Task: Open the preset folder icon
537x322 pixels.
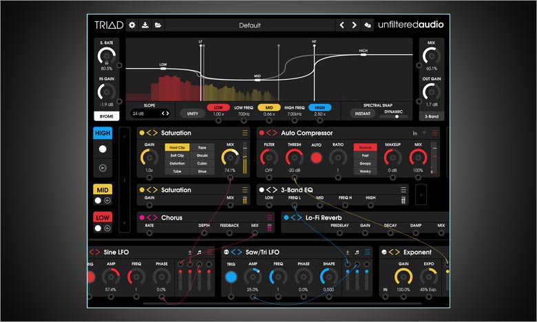Action: pos(158,25)
